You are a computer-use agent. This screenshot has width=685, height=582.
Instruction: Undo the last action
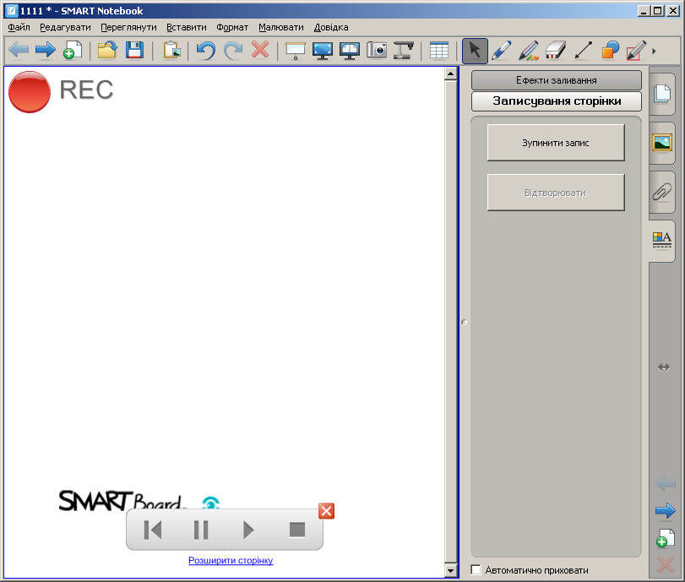click(206, 50)
